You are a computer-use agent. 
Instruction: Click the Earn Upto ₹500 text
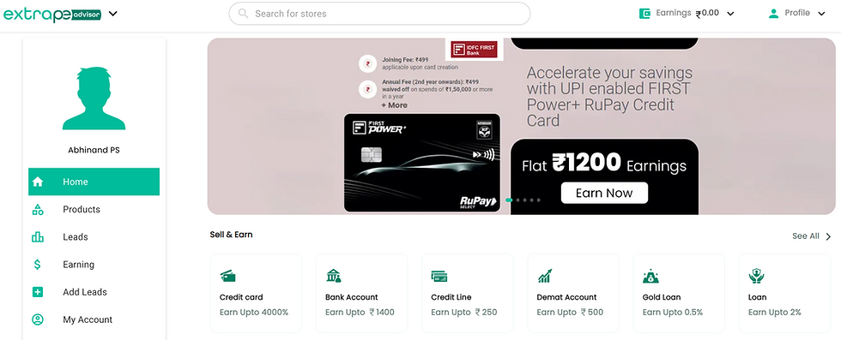click(x=570, y=312)
